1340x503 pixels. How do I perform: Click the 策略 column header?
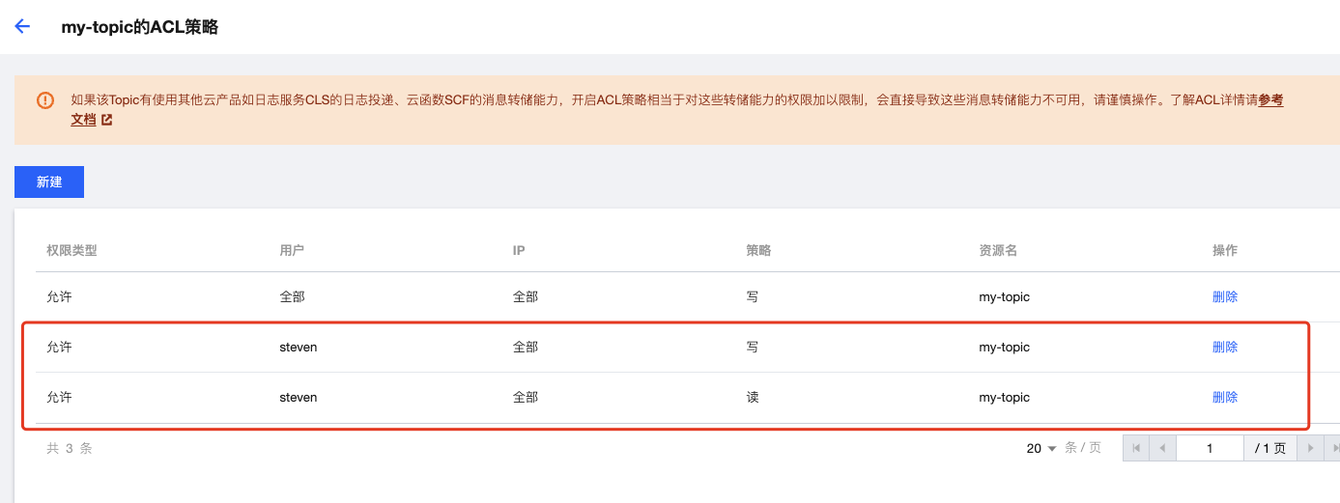(x=758, y=250)
